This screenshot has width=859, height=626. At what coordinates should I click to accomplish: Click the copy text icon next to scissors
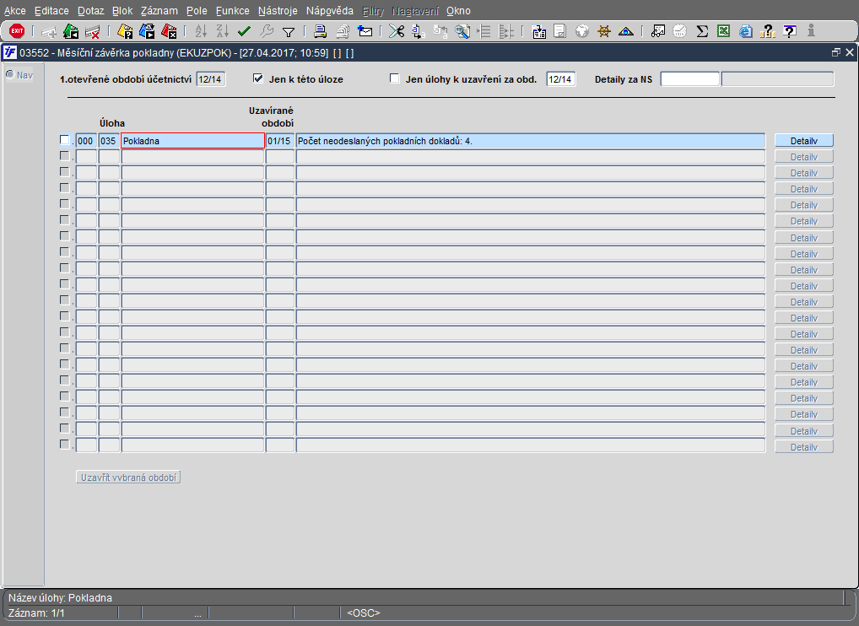point(418,31)
